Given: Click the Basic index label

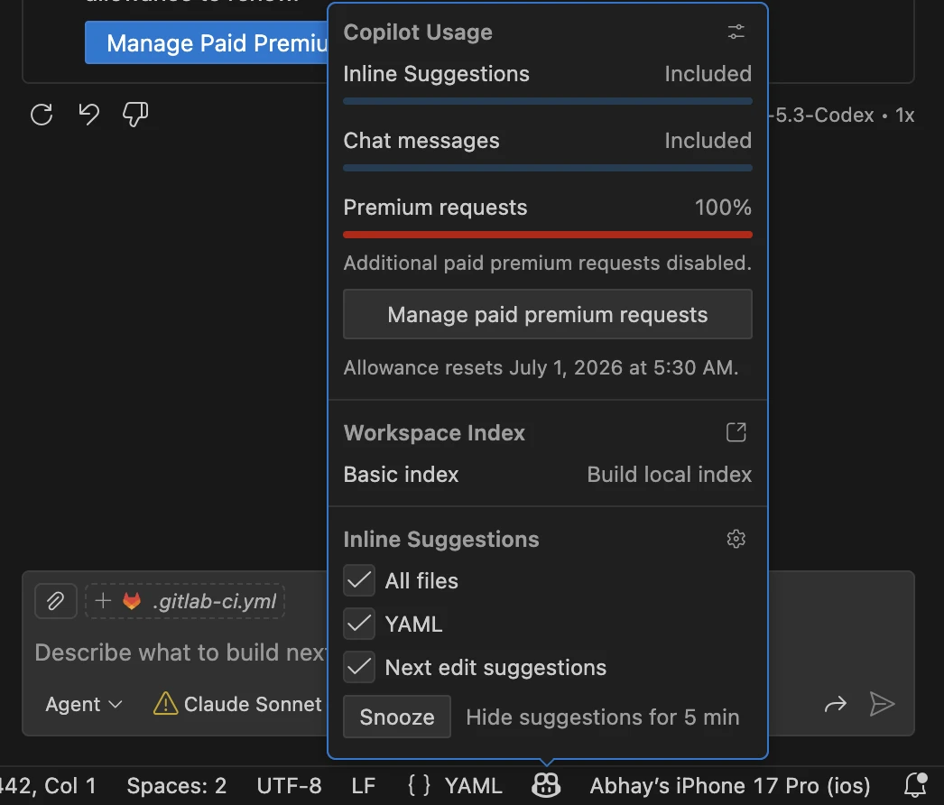Looking at the screenshot, I should [401, 475].
